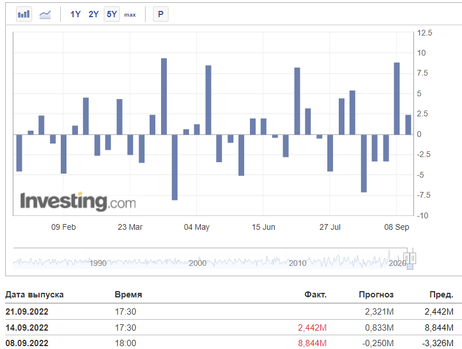Select the 1Y time range

tap(76, 14)
